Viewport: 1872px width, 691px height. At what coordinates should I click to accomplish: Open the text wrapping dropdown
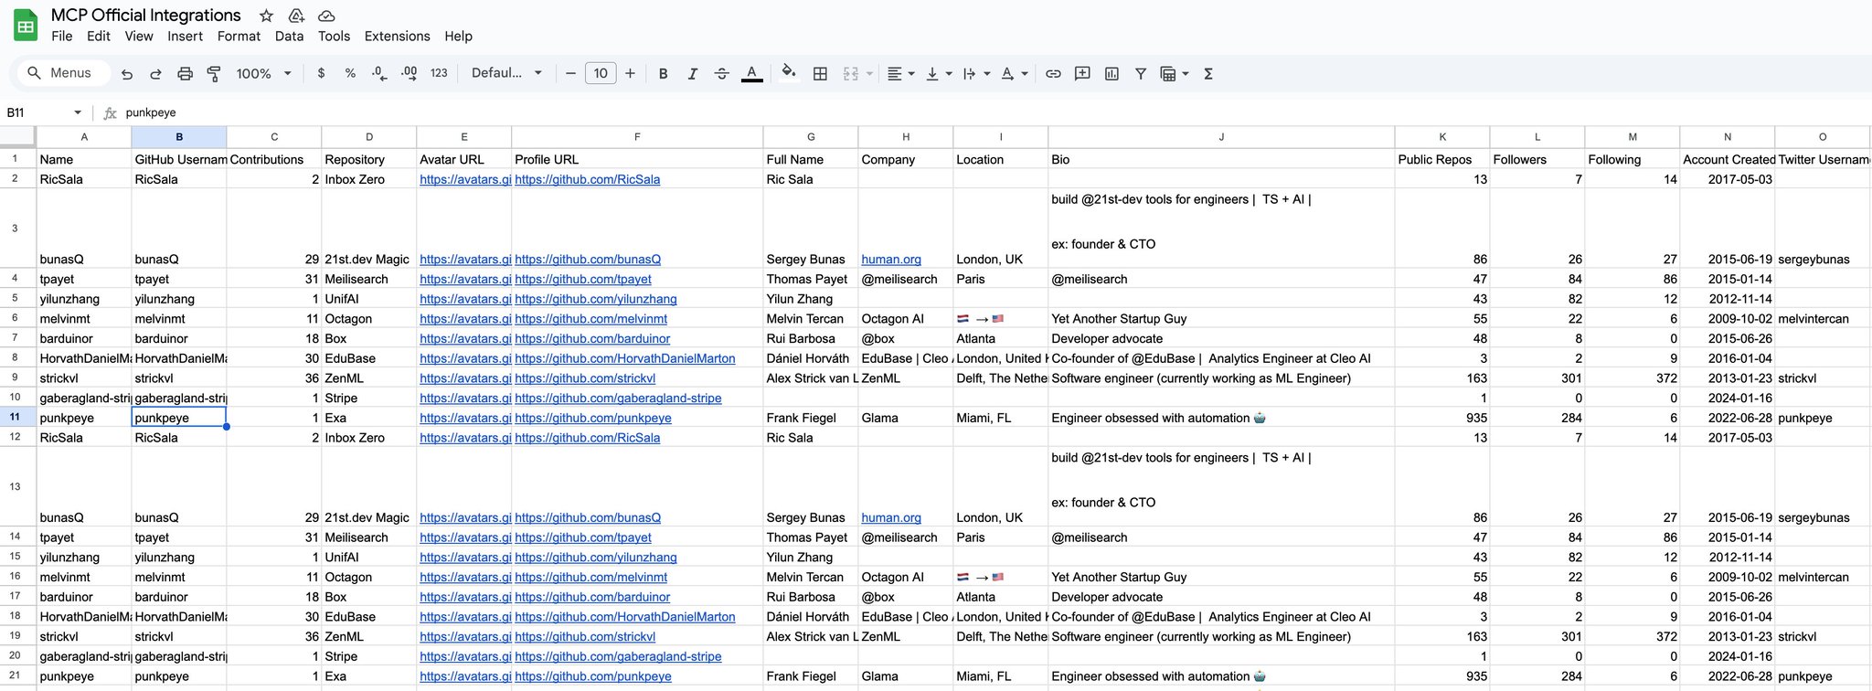pos(976,74)
